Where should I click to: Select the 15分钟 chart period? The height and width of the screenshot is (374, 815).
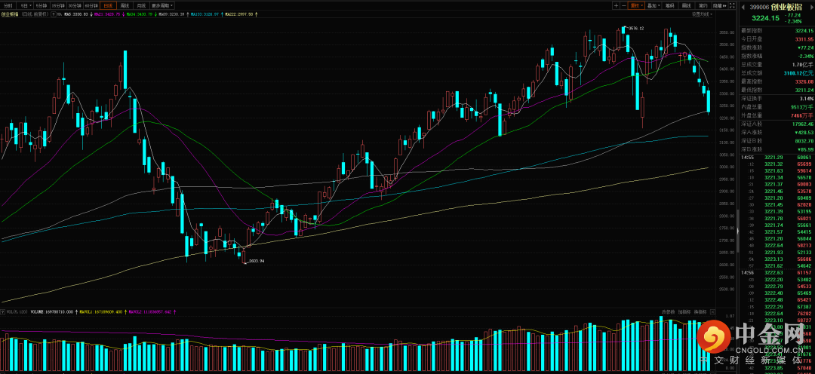tap(57, 6)
